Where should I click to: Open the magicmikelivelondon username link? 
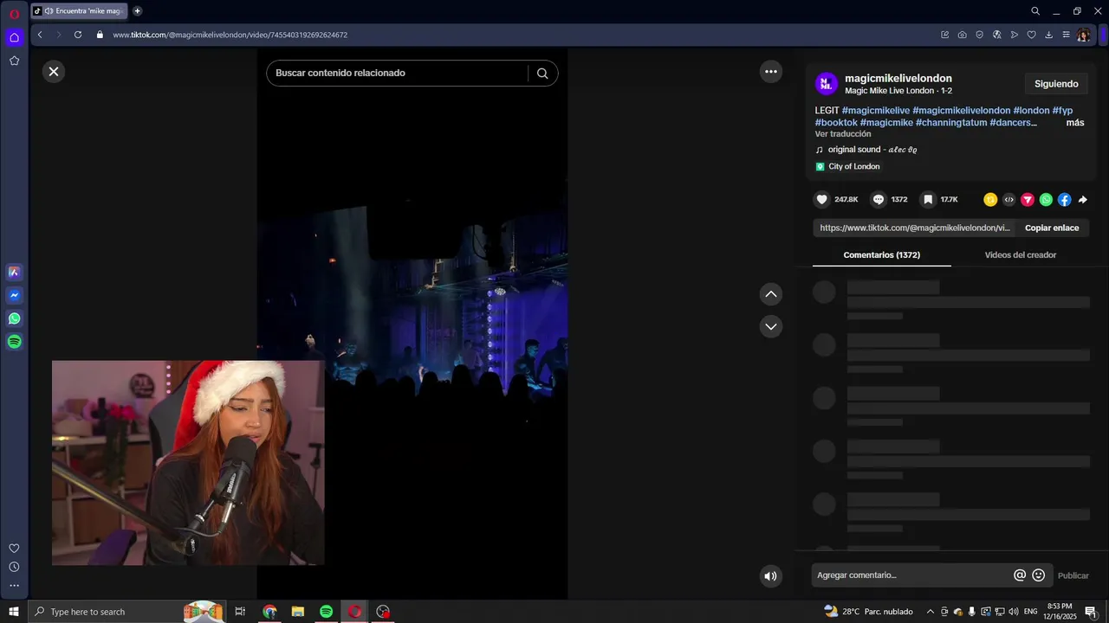pos(898,79)
